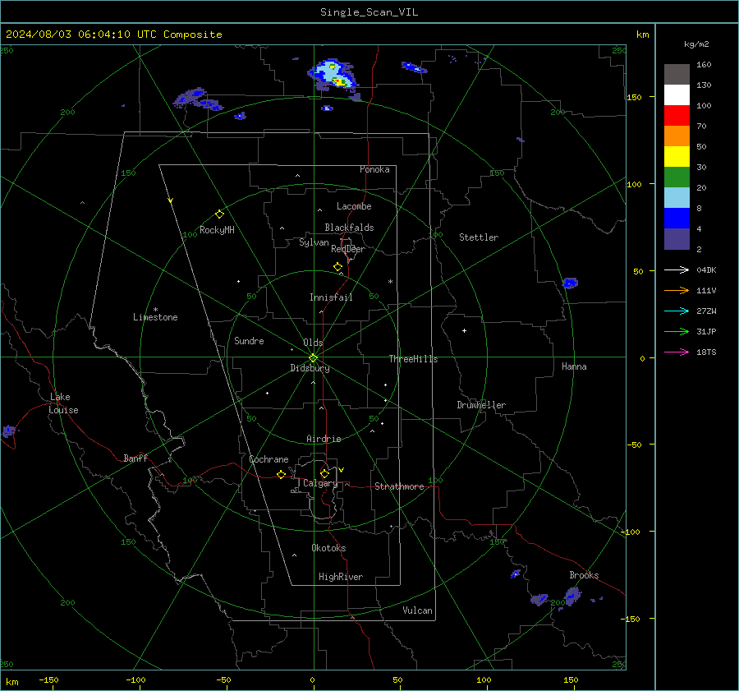Image resolution: width=739 pixels, height=691 pixels.
Task: Click the Strathmore label
Action: 399,486
